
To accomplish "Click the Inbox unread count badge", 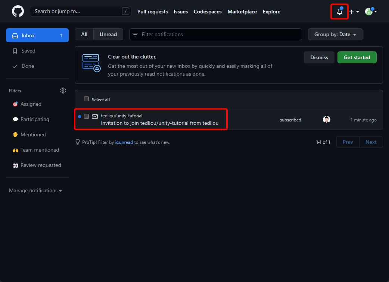I will [61, 36].
